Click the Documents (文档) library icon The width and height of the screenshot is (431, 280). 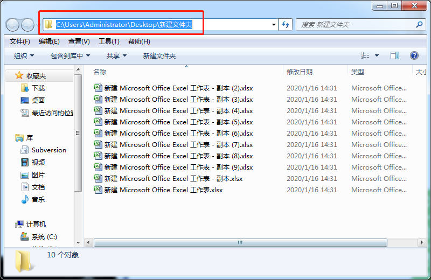tap(25, 187)
